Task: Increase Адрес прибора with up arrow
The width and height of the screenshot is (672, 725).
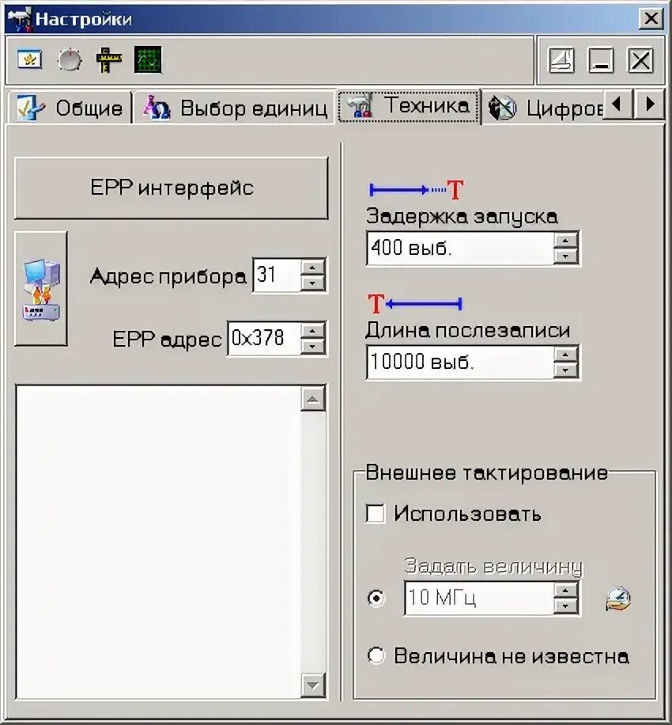Action: 312,268
